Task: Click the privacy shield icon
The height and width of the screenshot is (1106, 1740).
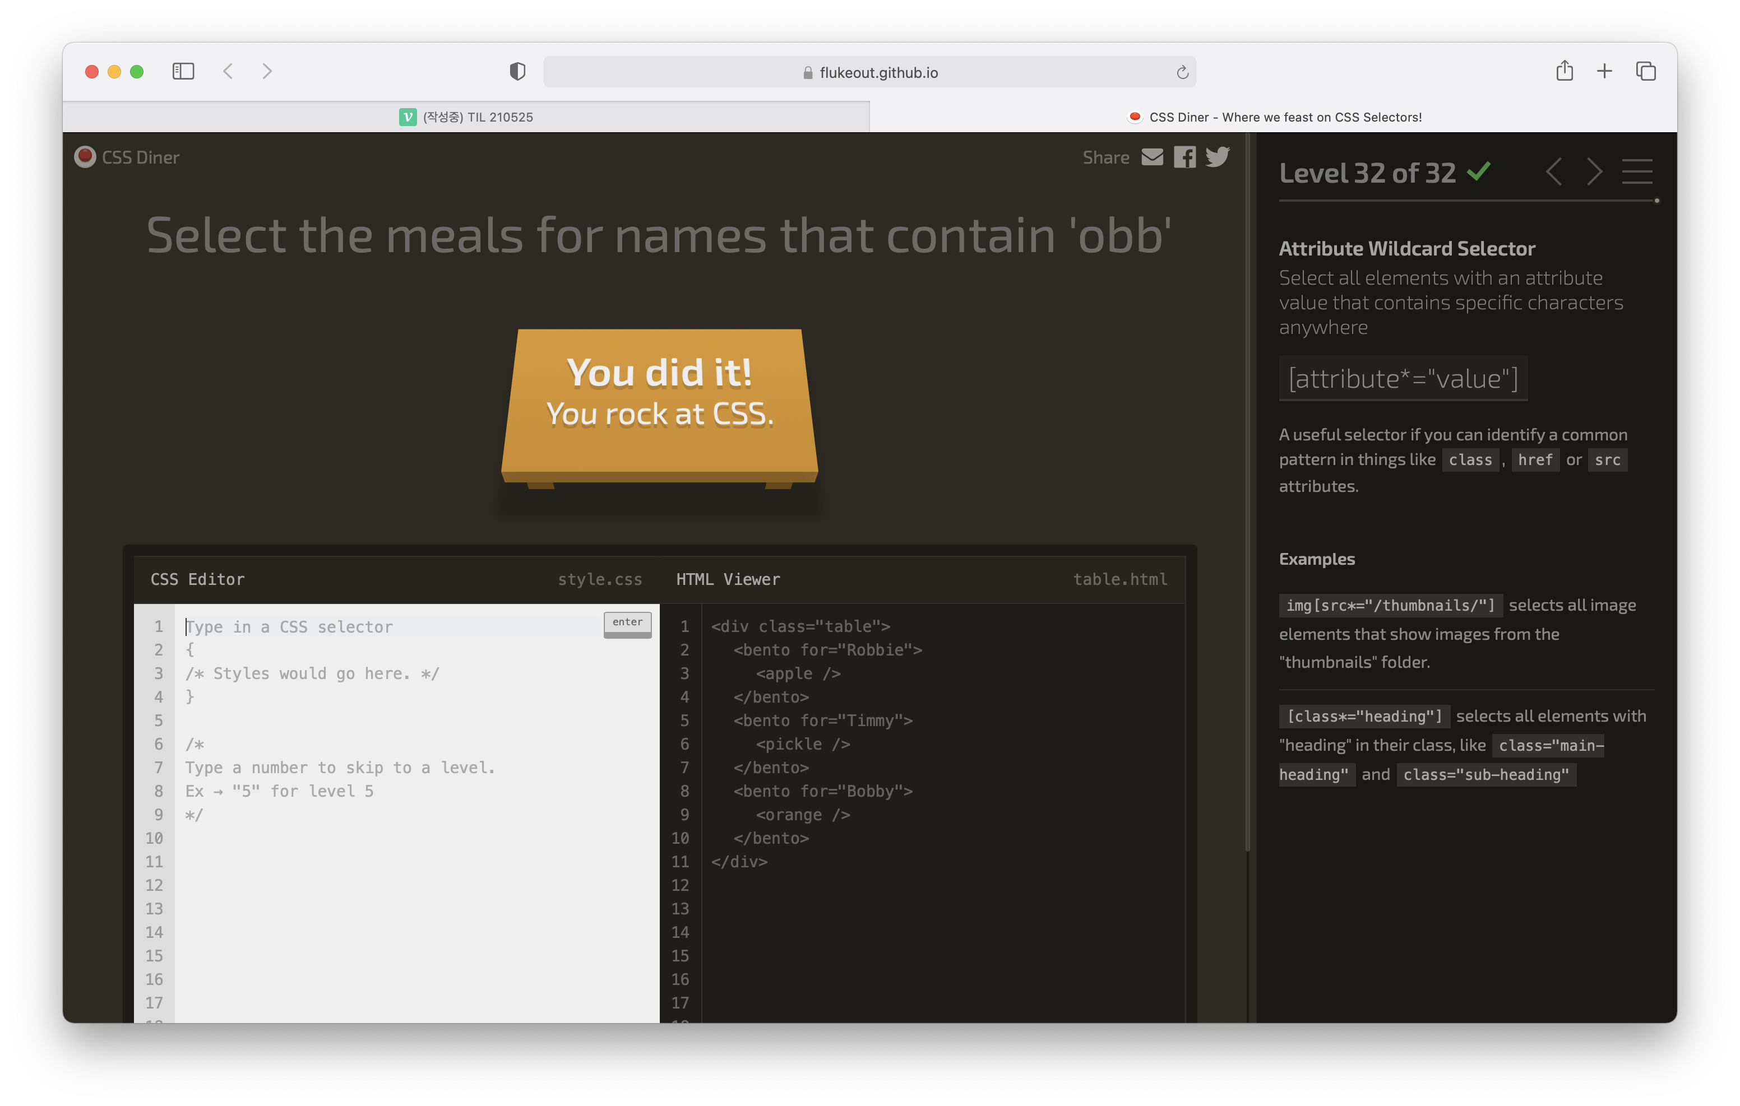Action: click(x=517, y=71)
